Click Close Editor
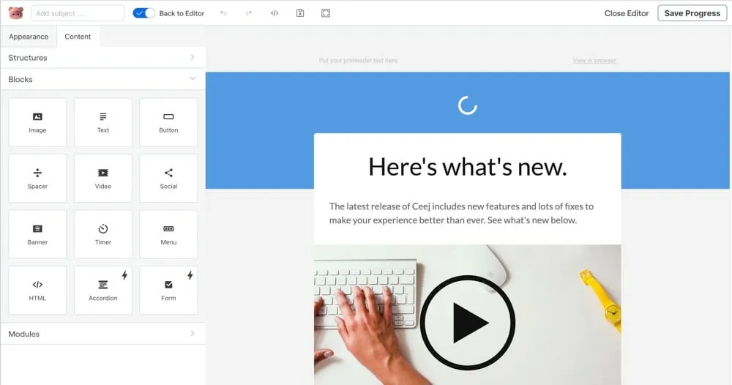Viewport: 732px width, 385px height. (x=627, y=13)
